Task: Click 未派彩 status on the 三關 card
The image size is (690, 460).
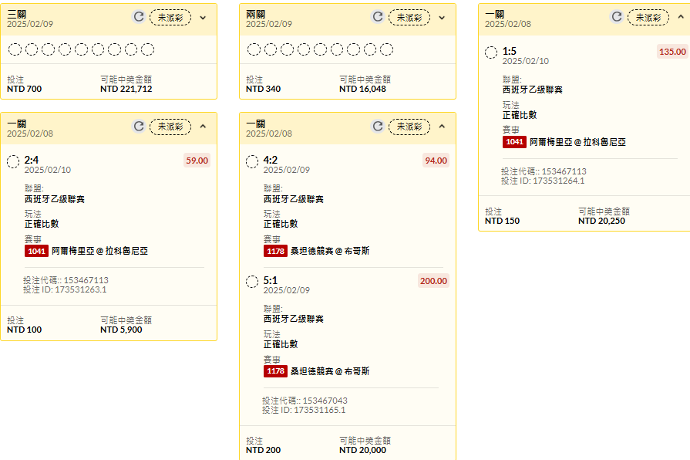Action: coord(170,18)
